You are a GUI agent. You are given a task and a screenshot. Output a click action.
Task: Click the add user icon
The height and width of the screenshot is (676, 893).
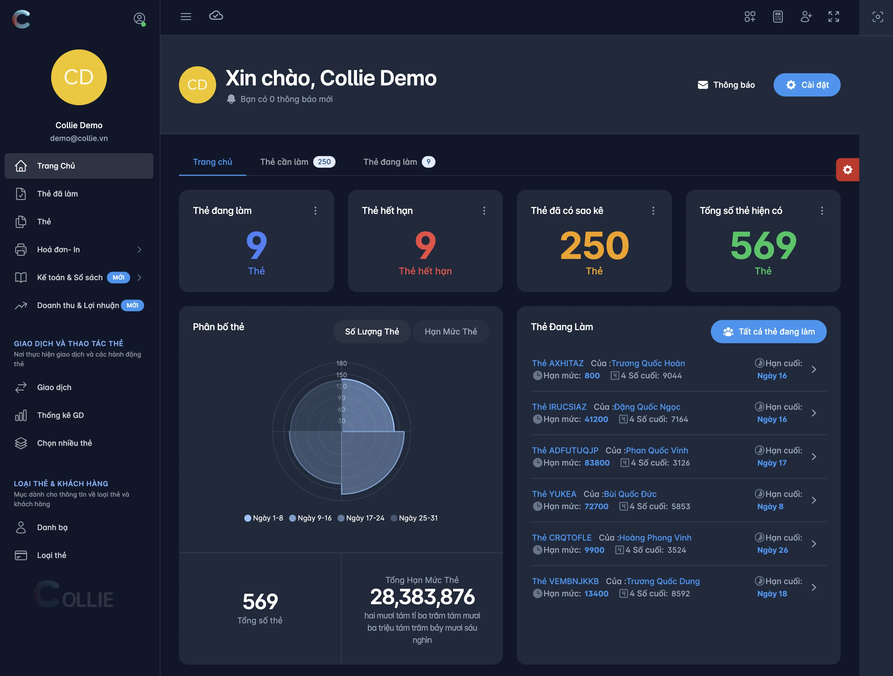click(806, 17)
